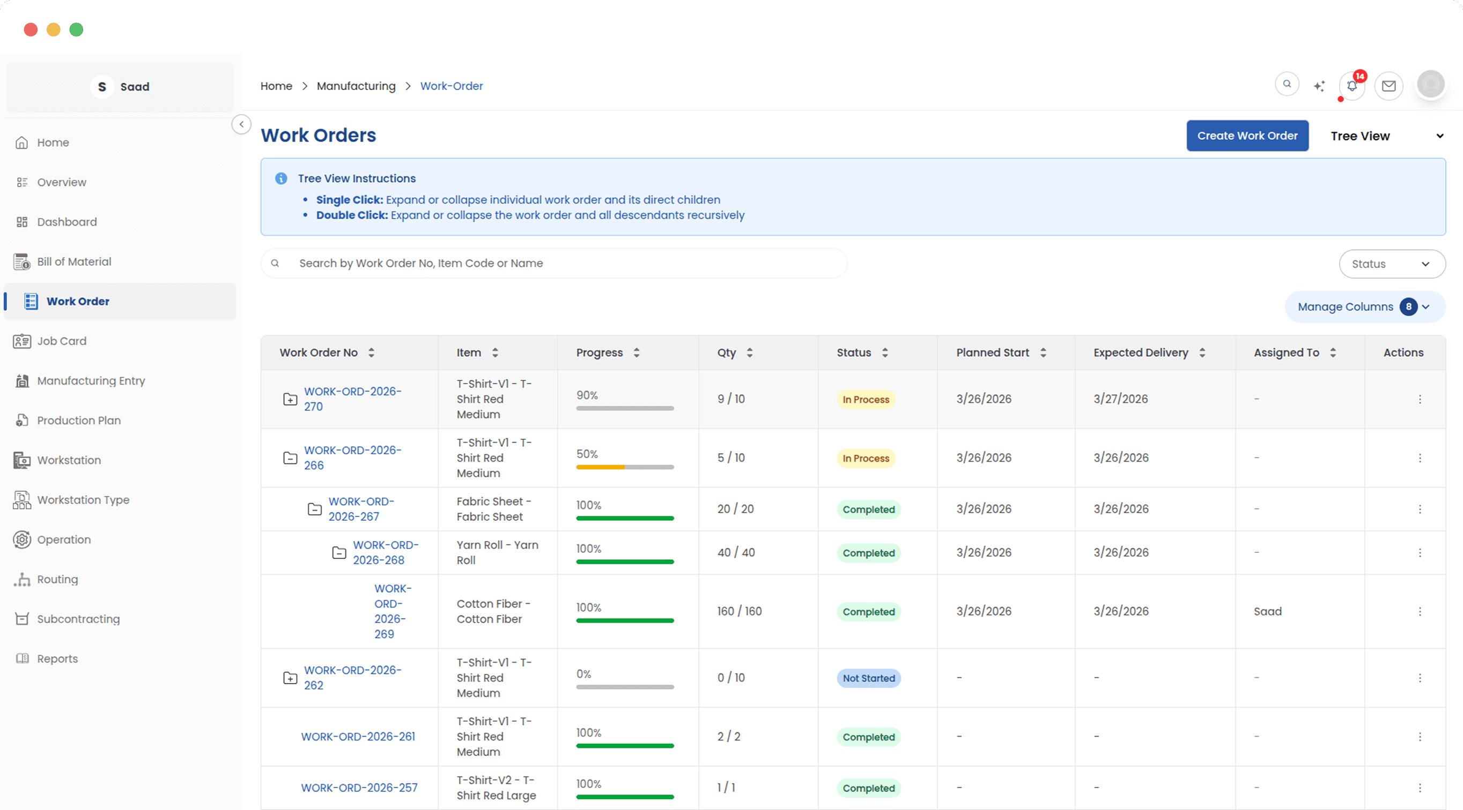Open the Status filter dropdown
The image size is (1463, 810).
[x=1392, y=264]
